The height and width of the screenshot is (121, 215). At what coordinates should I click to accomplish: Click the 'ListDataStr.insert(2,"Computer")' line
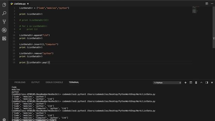pos(39,44)
